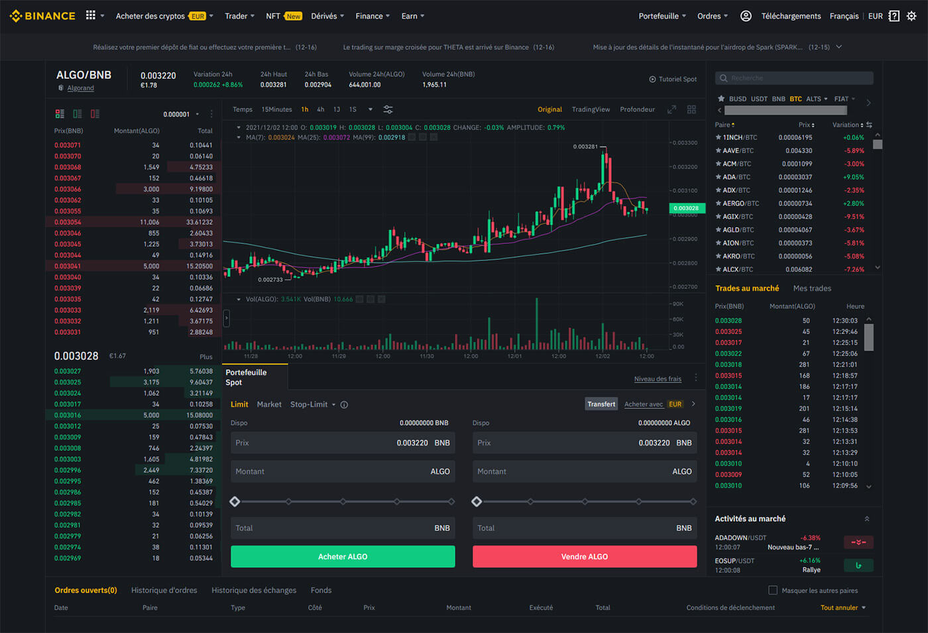Click the sell Total input field
The width and height of the screenshot is (928, 633).
tap(585, 528)
